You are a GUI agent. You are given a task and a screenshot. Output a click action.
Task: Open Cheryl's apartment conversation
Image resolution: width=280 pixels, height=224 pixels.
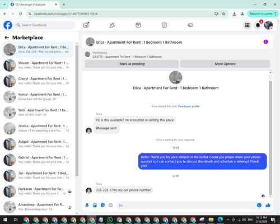click(x=38, y=81)
